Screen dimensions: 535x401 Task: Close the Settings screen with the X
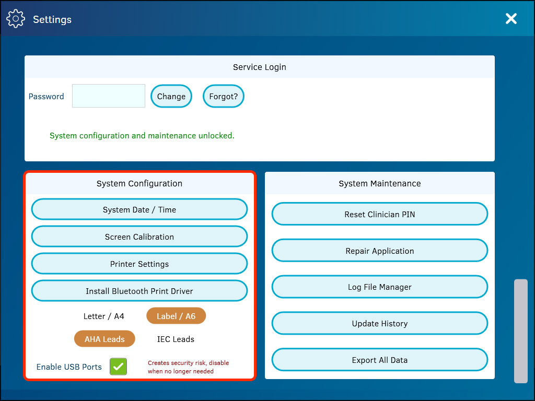pos(511,18)
